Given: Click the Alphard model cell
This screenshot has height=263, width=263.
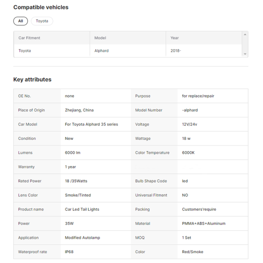Looking at the screenshot, I should (102, 51).
